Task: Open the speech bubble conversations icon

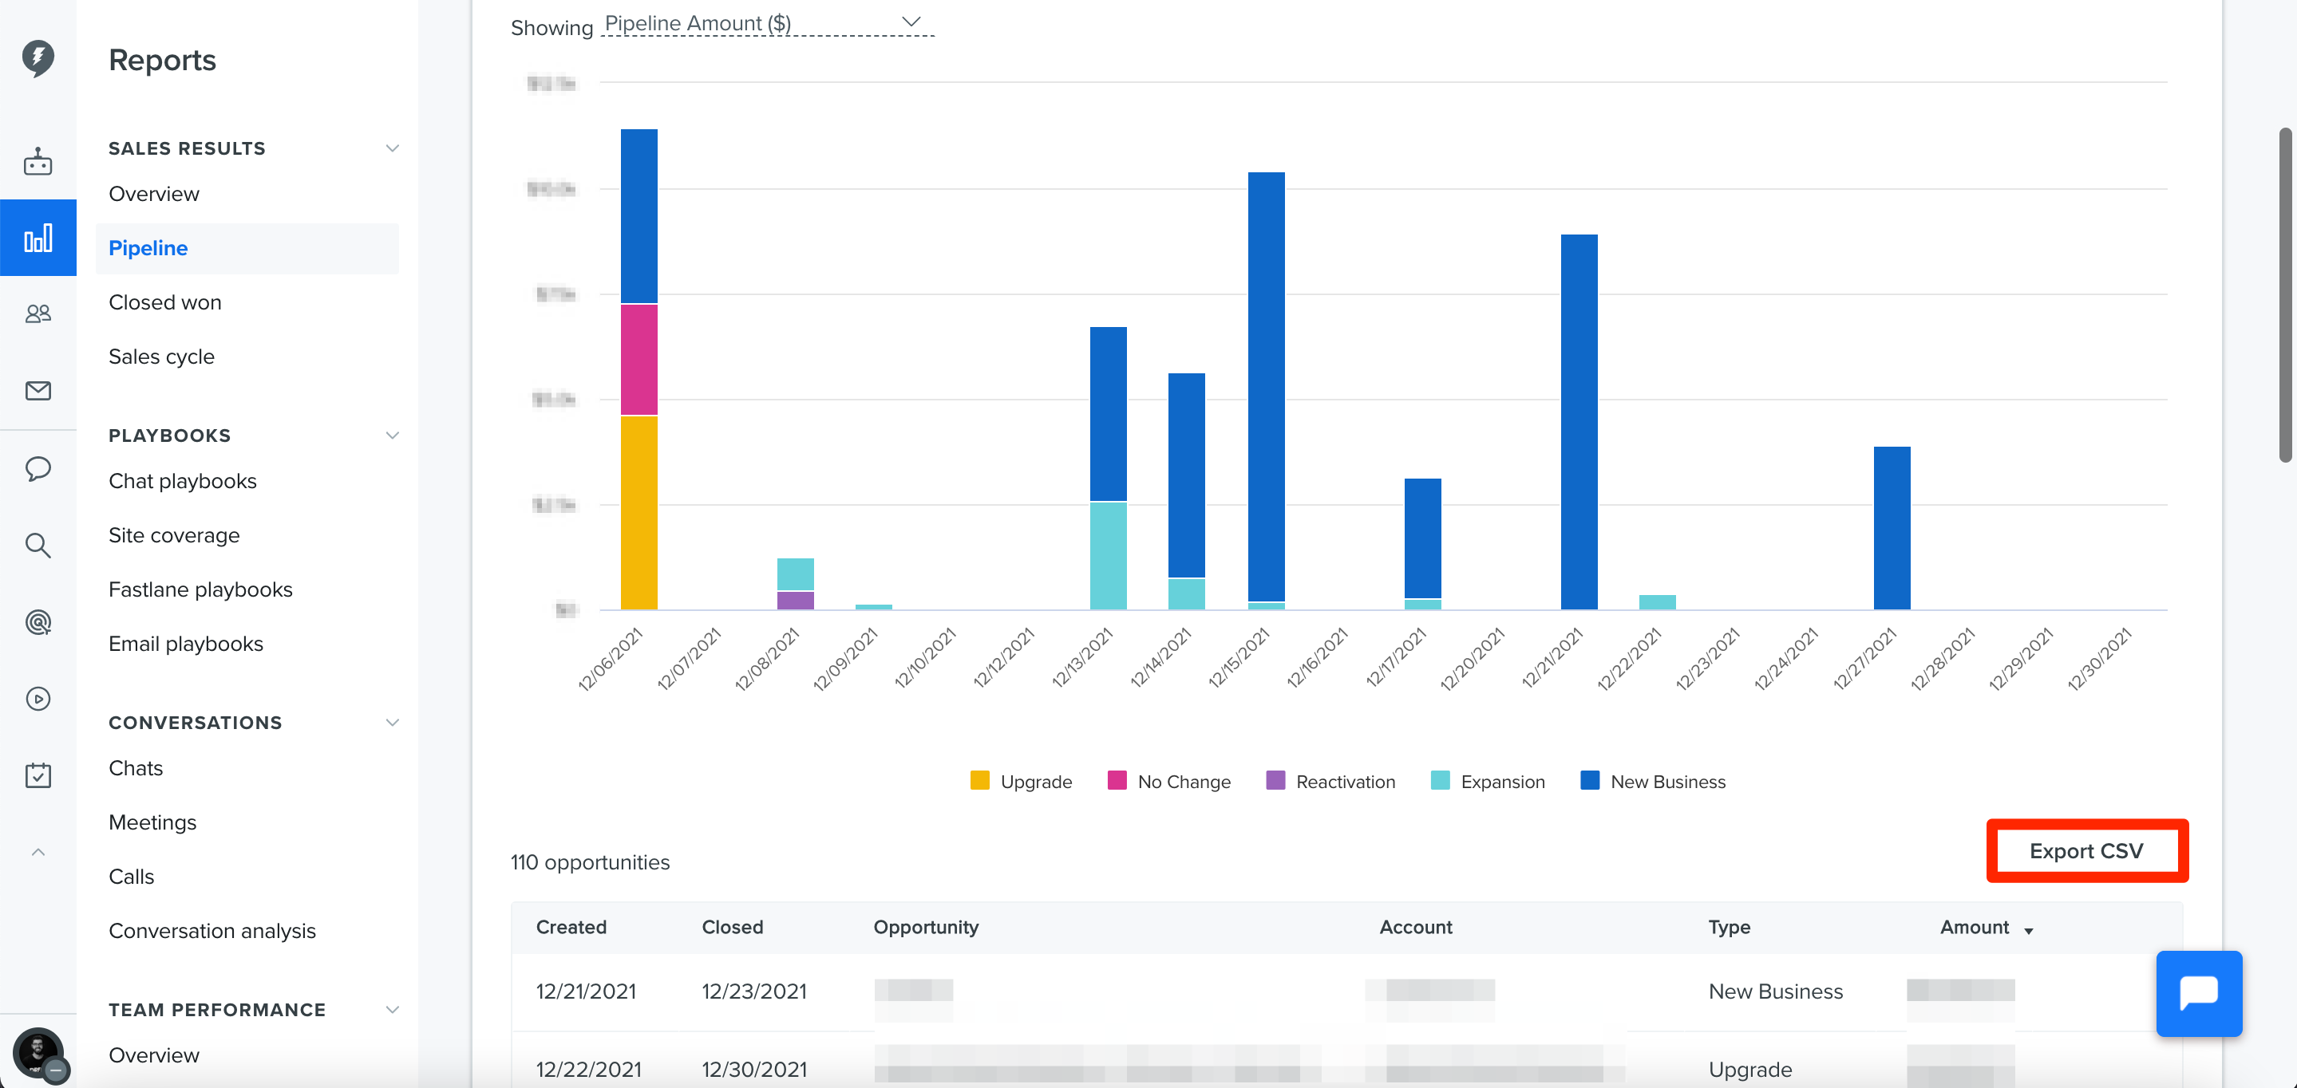Action: coord(38,467)
